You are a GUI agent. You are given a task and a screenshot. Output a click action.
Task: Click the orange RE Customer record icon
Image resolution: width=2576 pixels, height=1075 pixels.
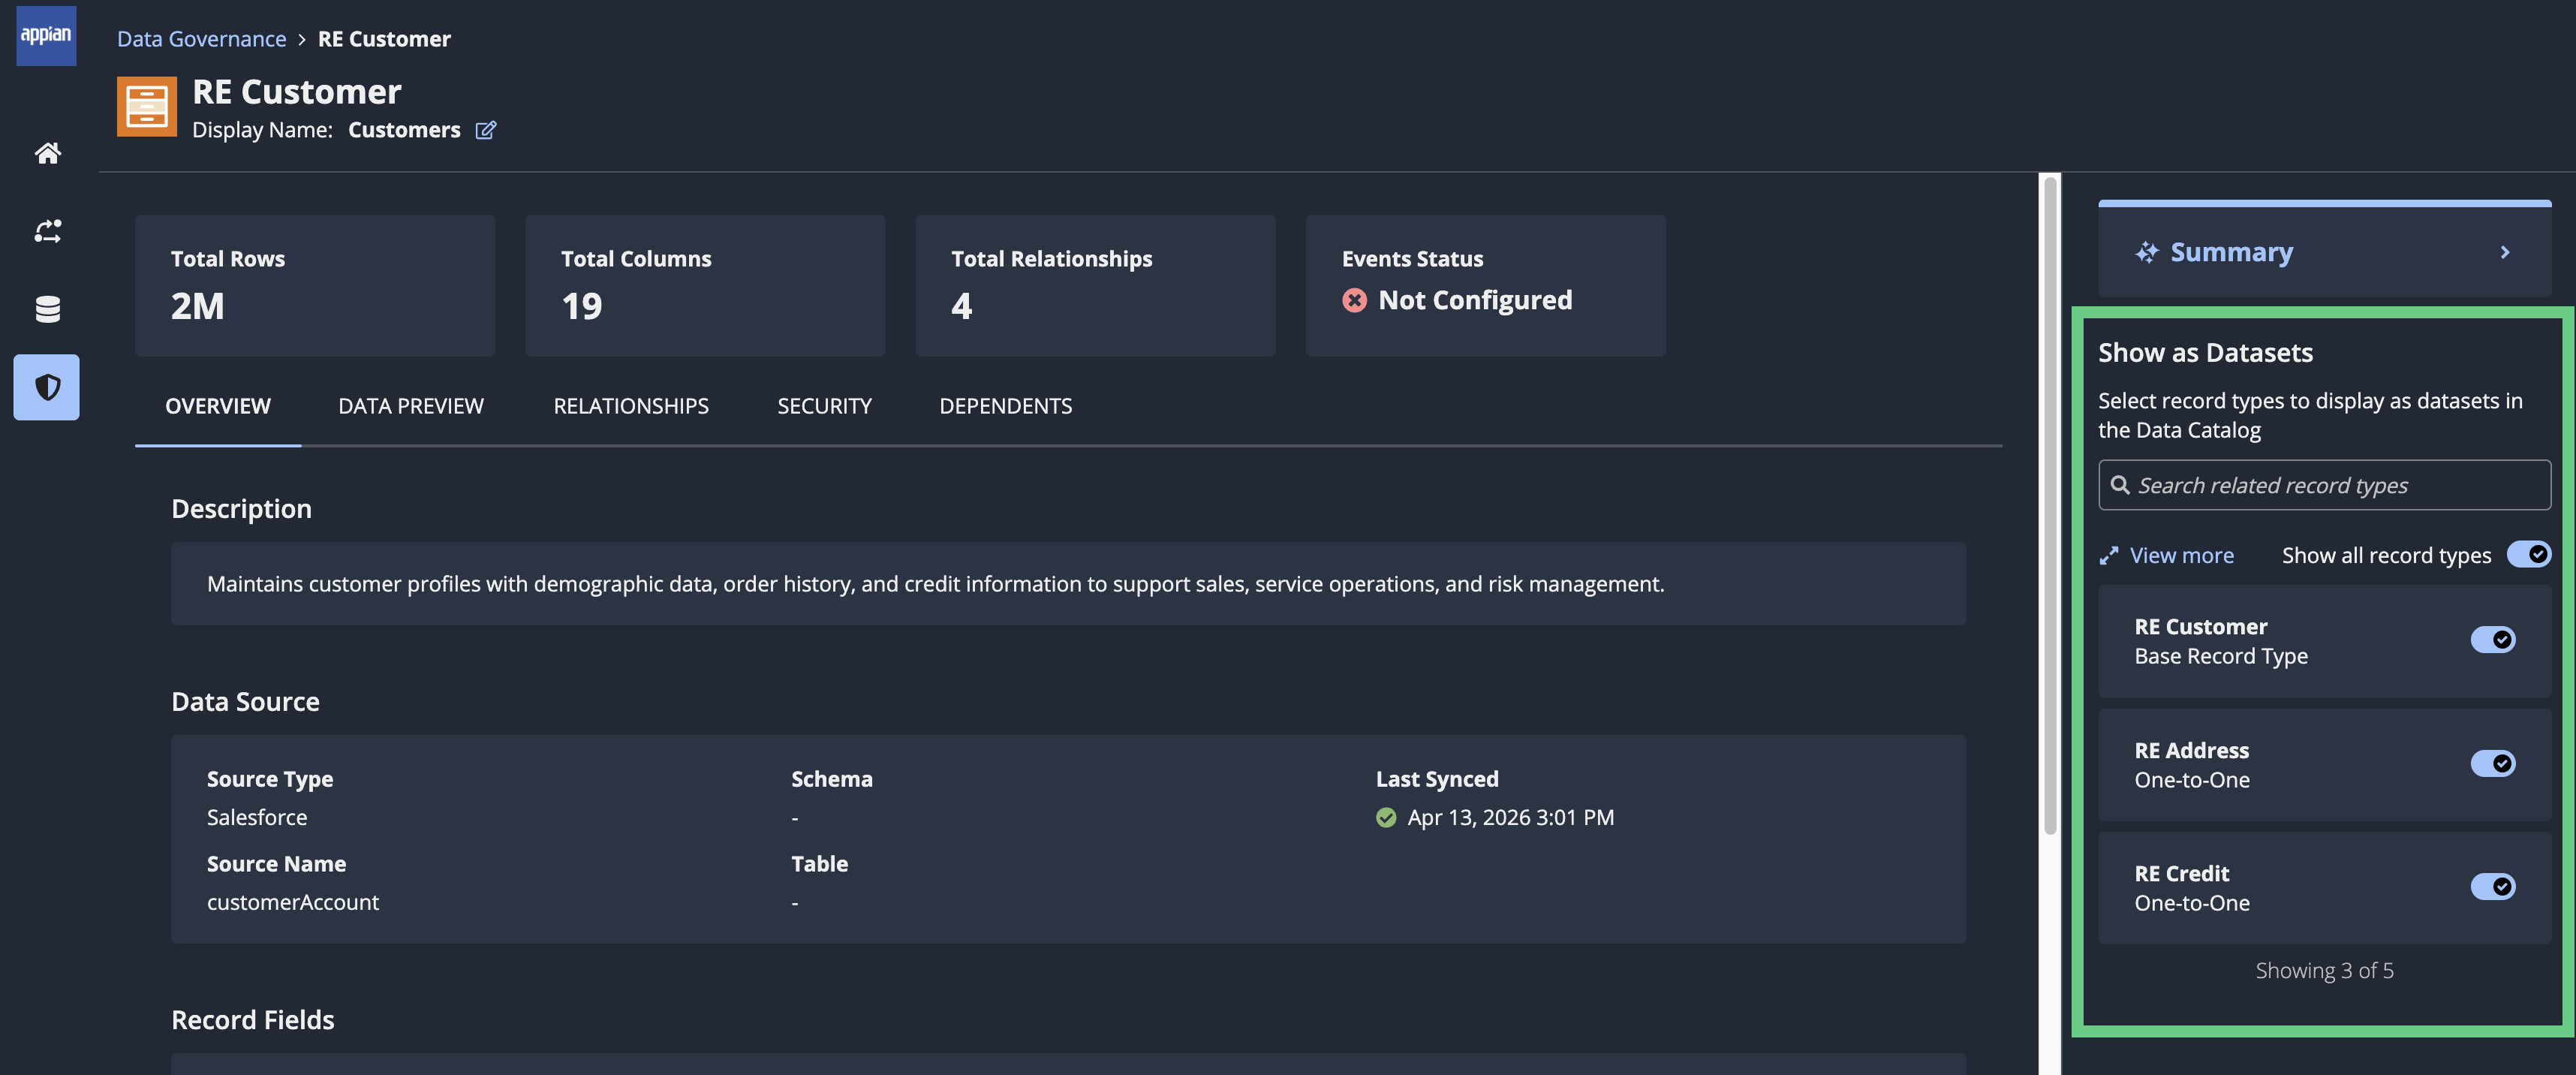tap(147, 106)
